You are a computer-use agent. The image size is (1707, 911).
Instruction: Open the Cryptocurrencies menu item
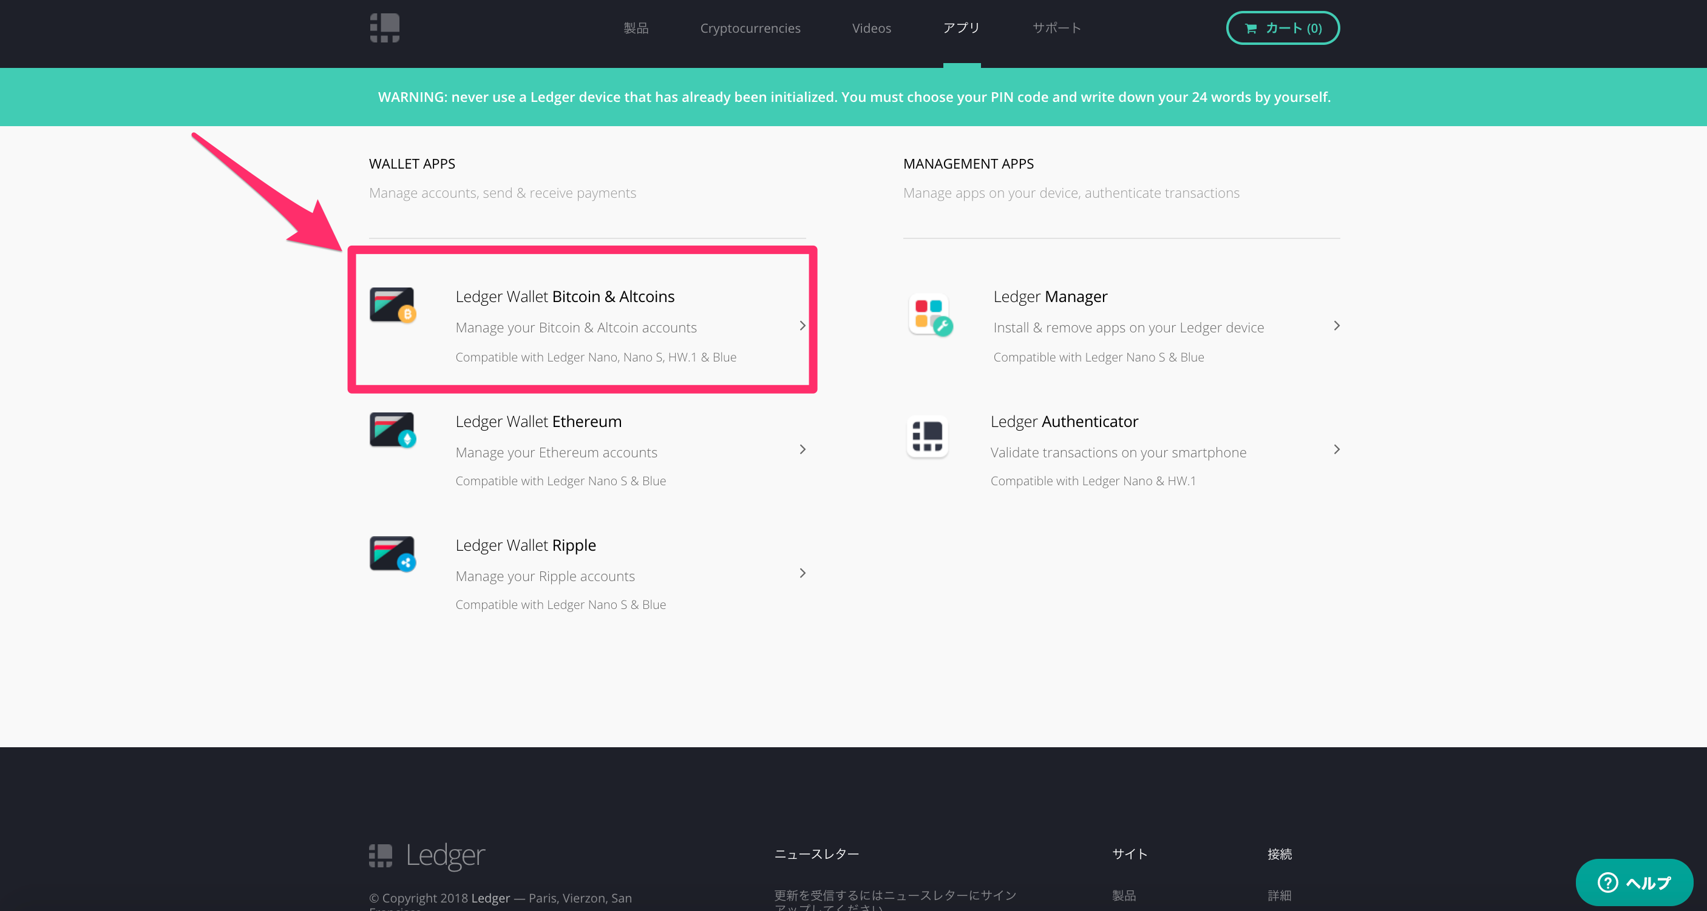pos(750,29)
